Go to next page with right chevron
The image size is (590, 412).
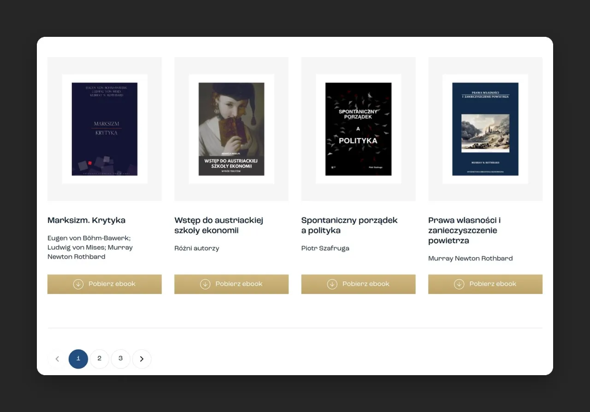142,359
